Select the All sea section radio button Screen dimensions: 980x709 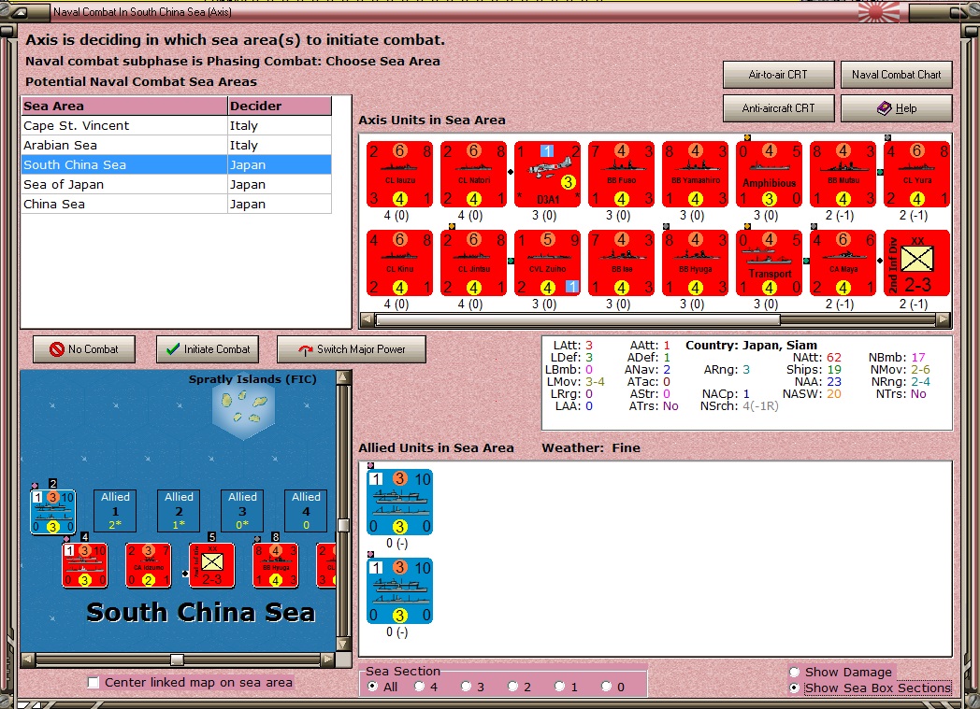pos(373,687)
